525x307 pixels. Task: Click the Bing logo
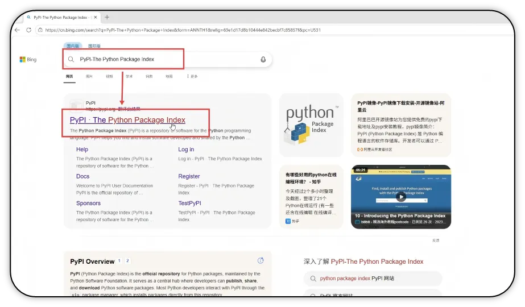(28, 60)
